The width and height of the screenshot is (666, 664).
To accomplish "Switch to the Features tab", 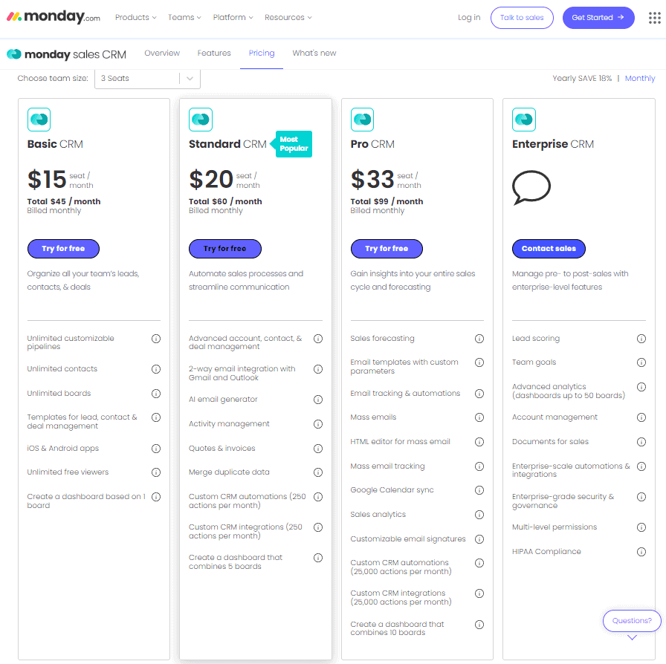I will [x=214, y=53].
